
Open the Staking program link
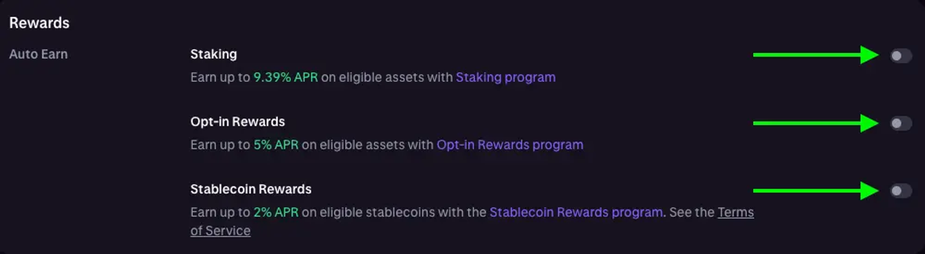tap(505, 77)
